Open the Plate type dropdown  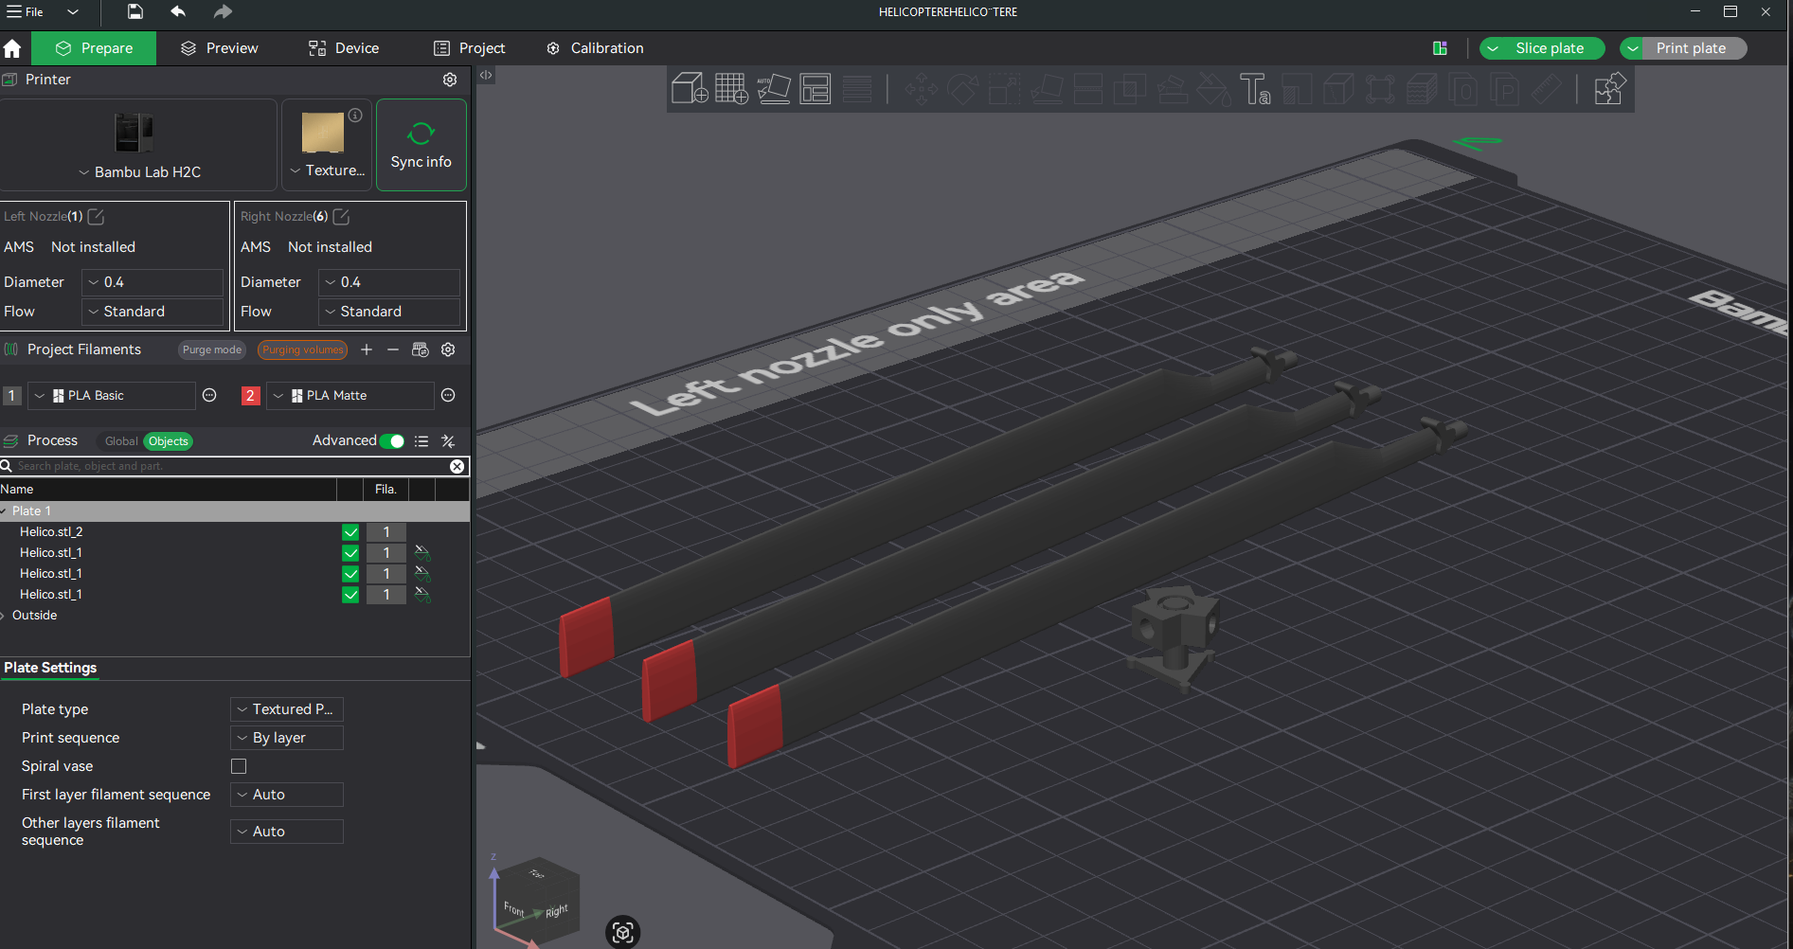286,708
